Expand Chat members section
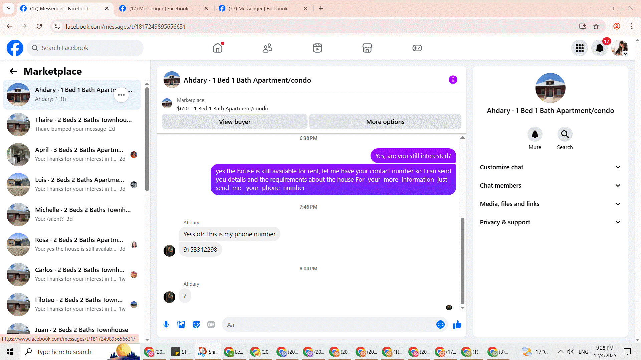The width and height of the screenshot is (641, 360). point(550,186)
